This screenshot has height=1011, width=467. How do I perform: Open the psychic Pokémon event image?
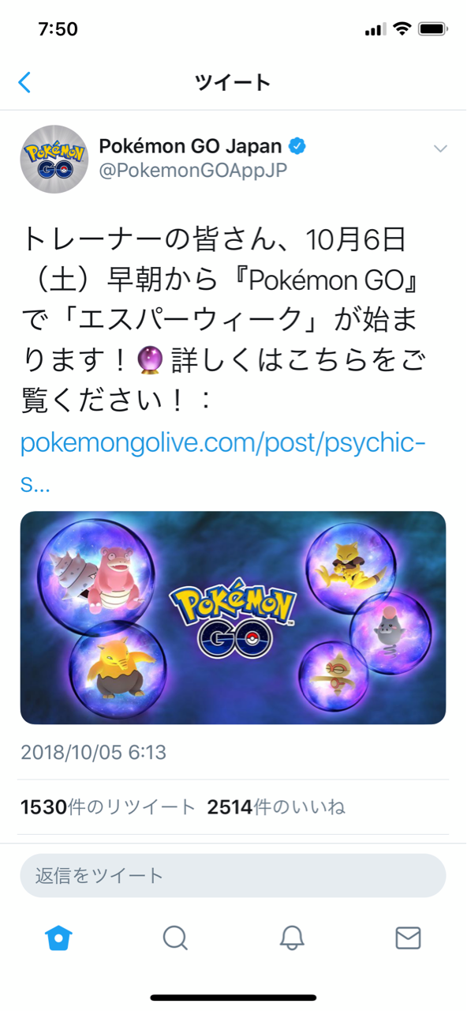(233, 618)
